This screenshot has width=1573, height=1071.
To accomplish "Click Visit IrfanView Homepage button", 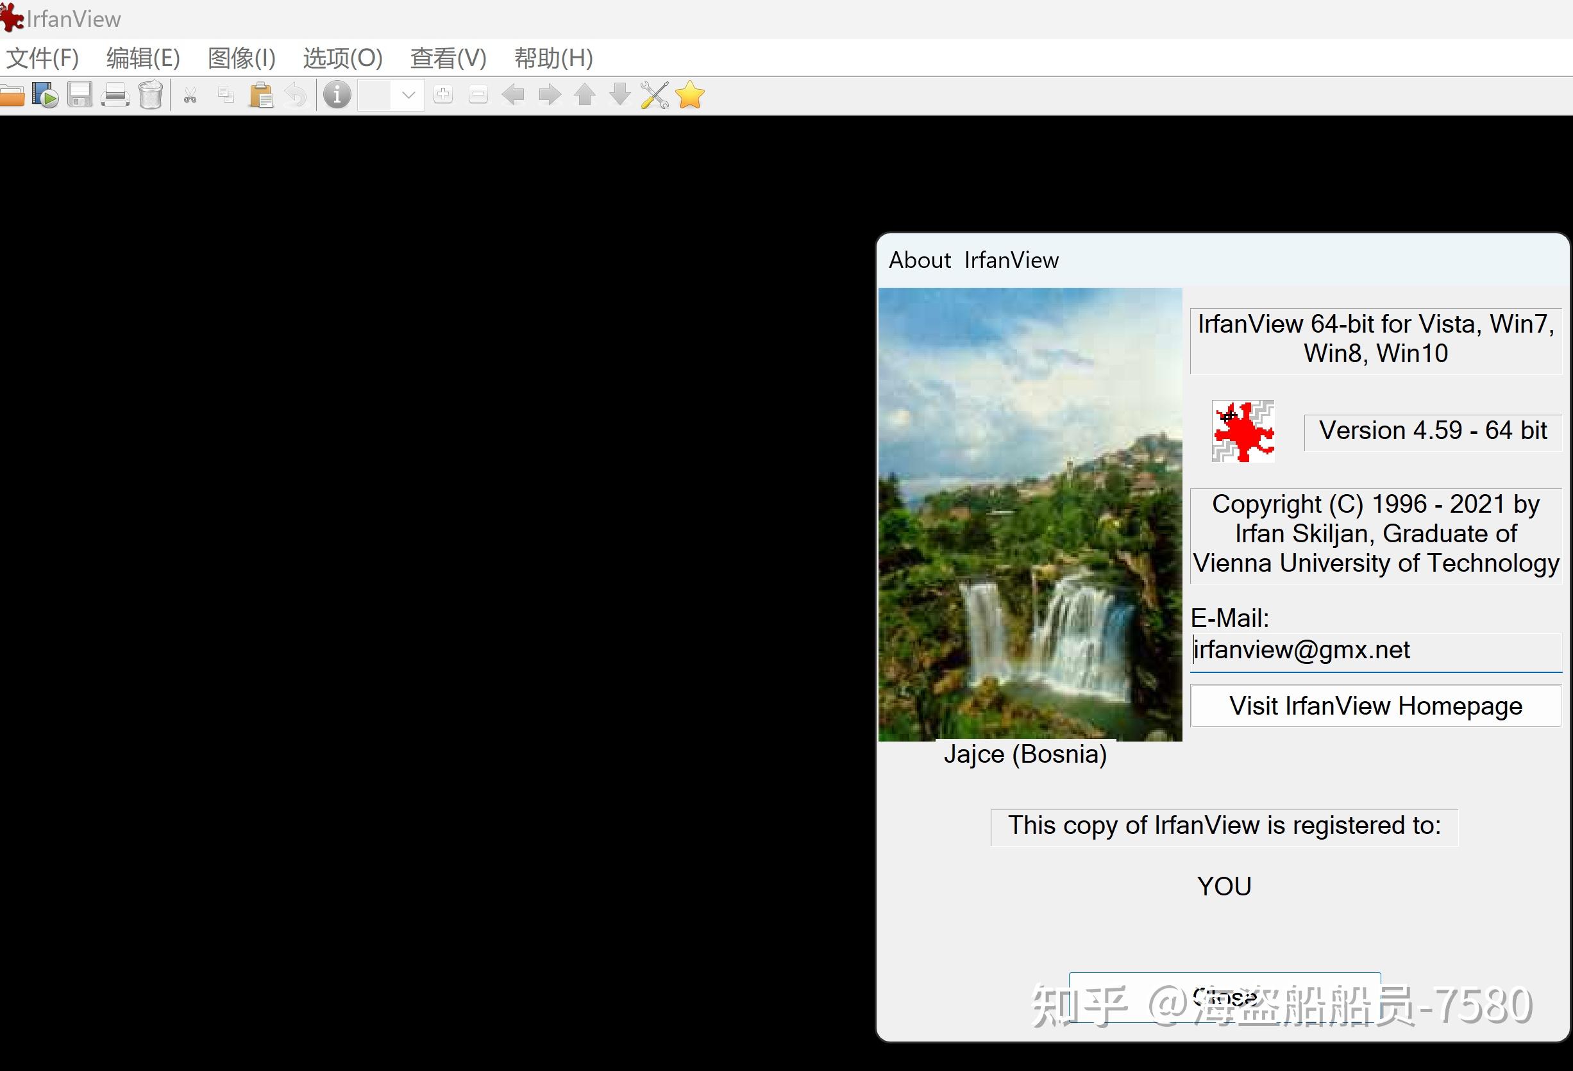I will tap(1375, 706).
